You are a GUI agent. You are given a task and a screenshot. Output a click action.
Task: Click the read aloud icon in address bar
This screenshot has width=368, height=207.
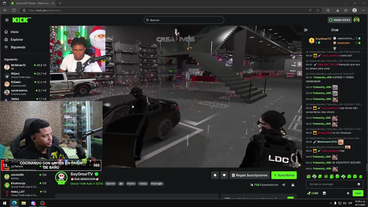coord(310,10)
